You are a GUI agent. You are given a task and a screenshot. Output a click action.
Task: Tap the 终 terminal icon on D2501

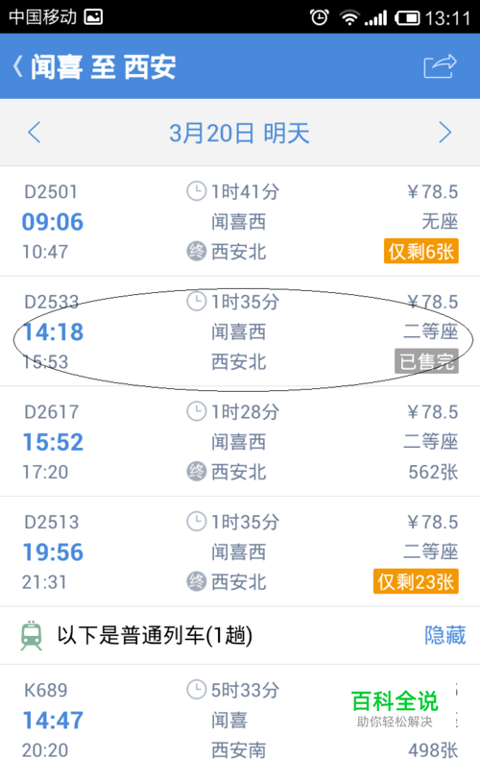[197, 251]
